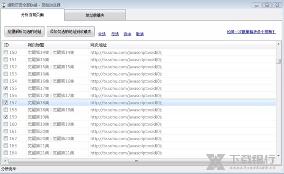
Task: Select the title 觉醒第20集 | 觉醒第20集
Action: 51,139
